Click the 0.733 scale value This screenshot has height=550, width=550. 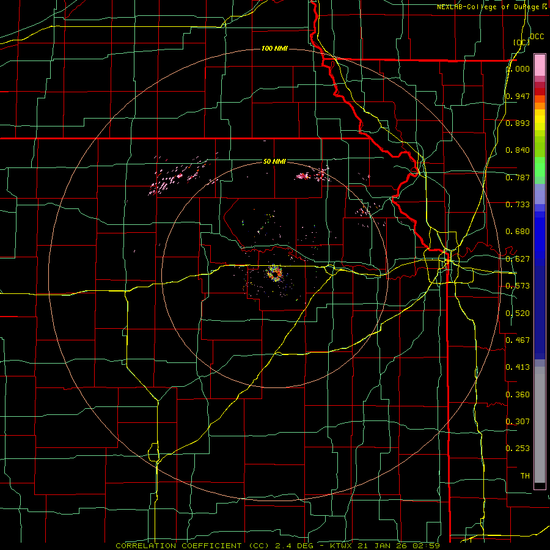[x=518, y=205]
